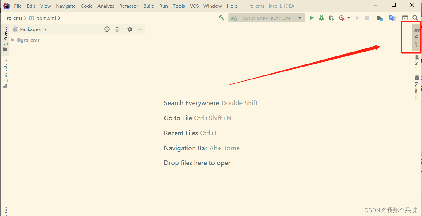Open Search Everywhere with the magnifier icon
The width and height of the screenshot is (422, 216).
415,18
